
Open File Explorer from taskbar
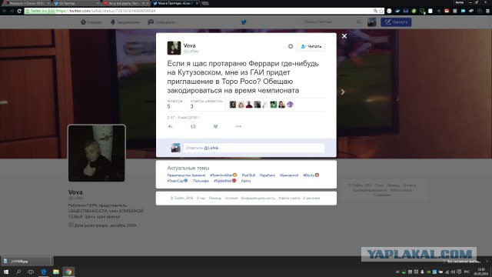(56, 272)
